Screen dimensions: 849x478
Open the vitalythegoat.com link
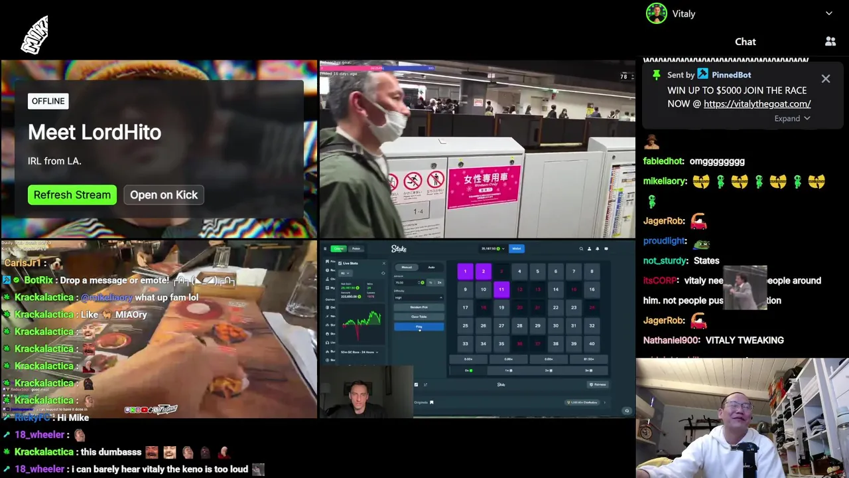click(757, 104)
